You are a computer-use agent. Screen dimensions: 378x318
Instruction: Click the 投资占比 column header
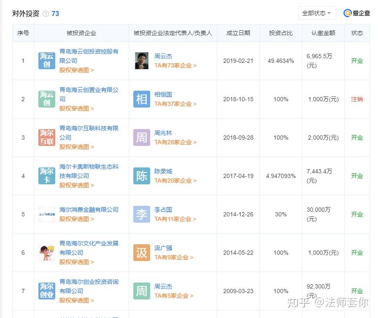281,33
